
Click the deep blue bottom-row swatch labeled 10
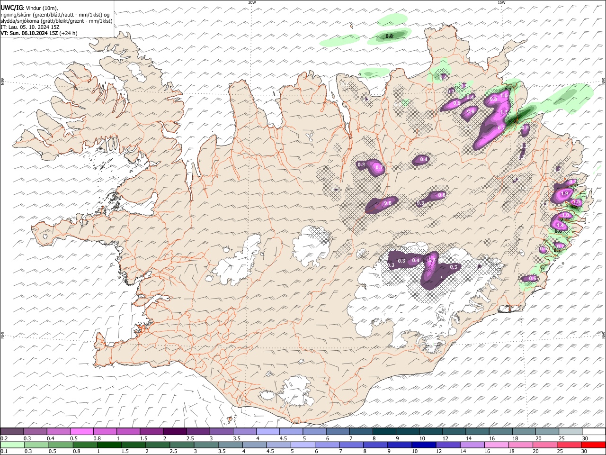pos(424,445)
